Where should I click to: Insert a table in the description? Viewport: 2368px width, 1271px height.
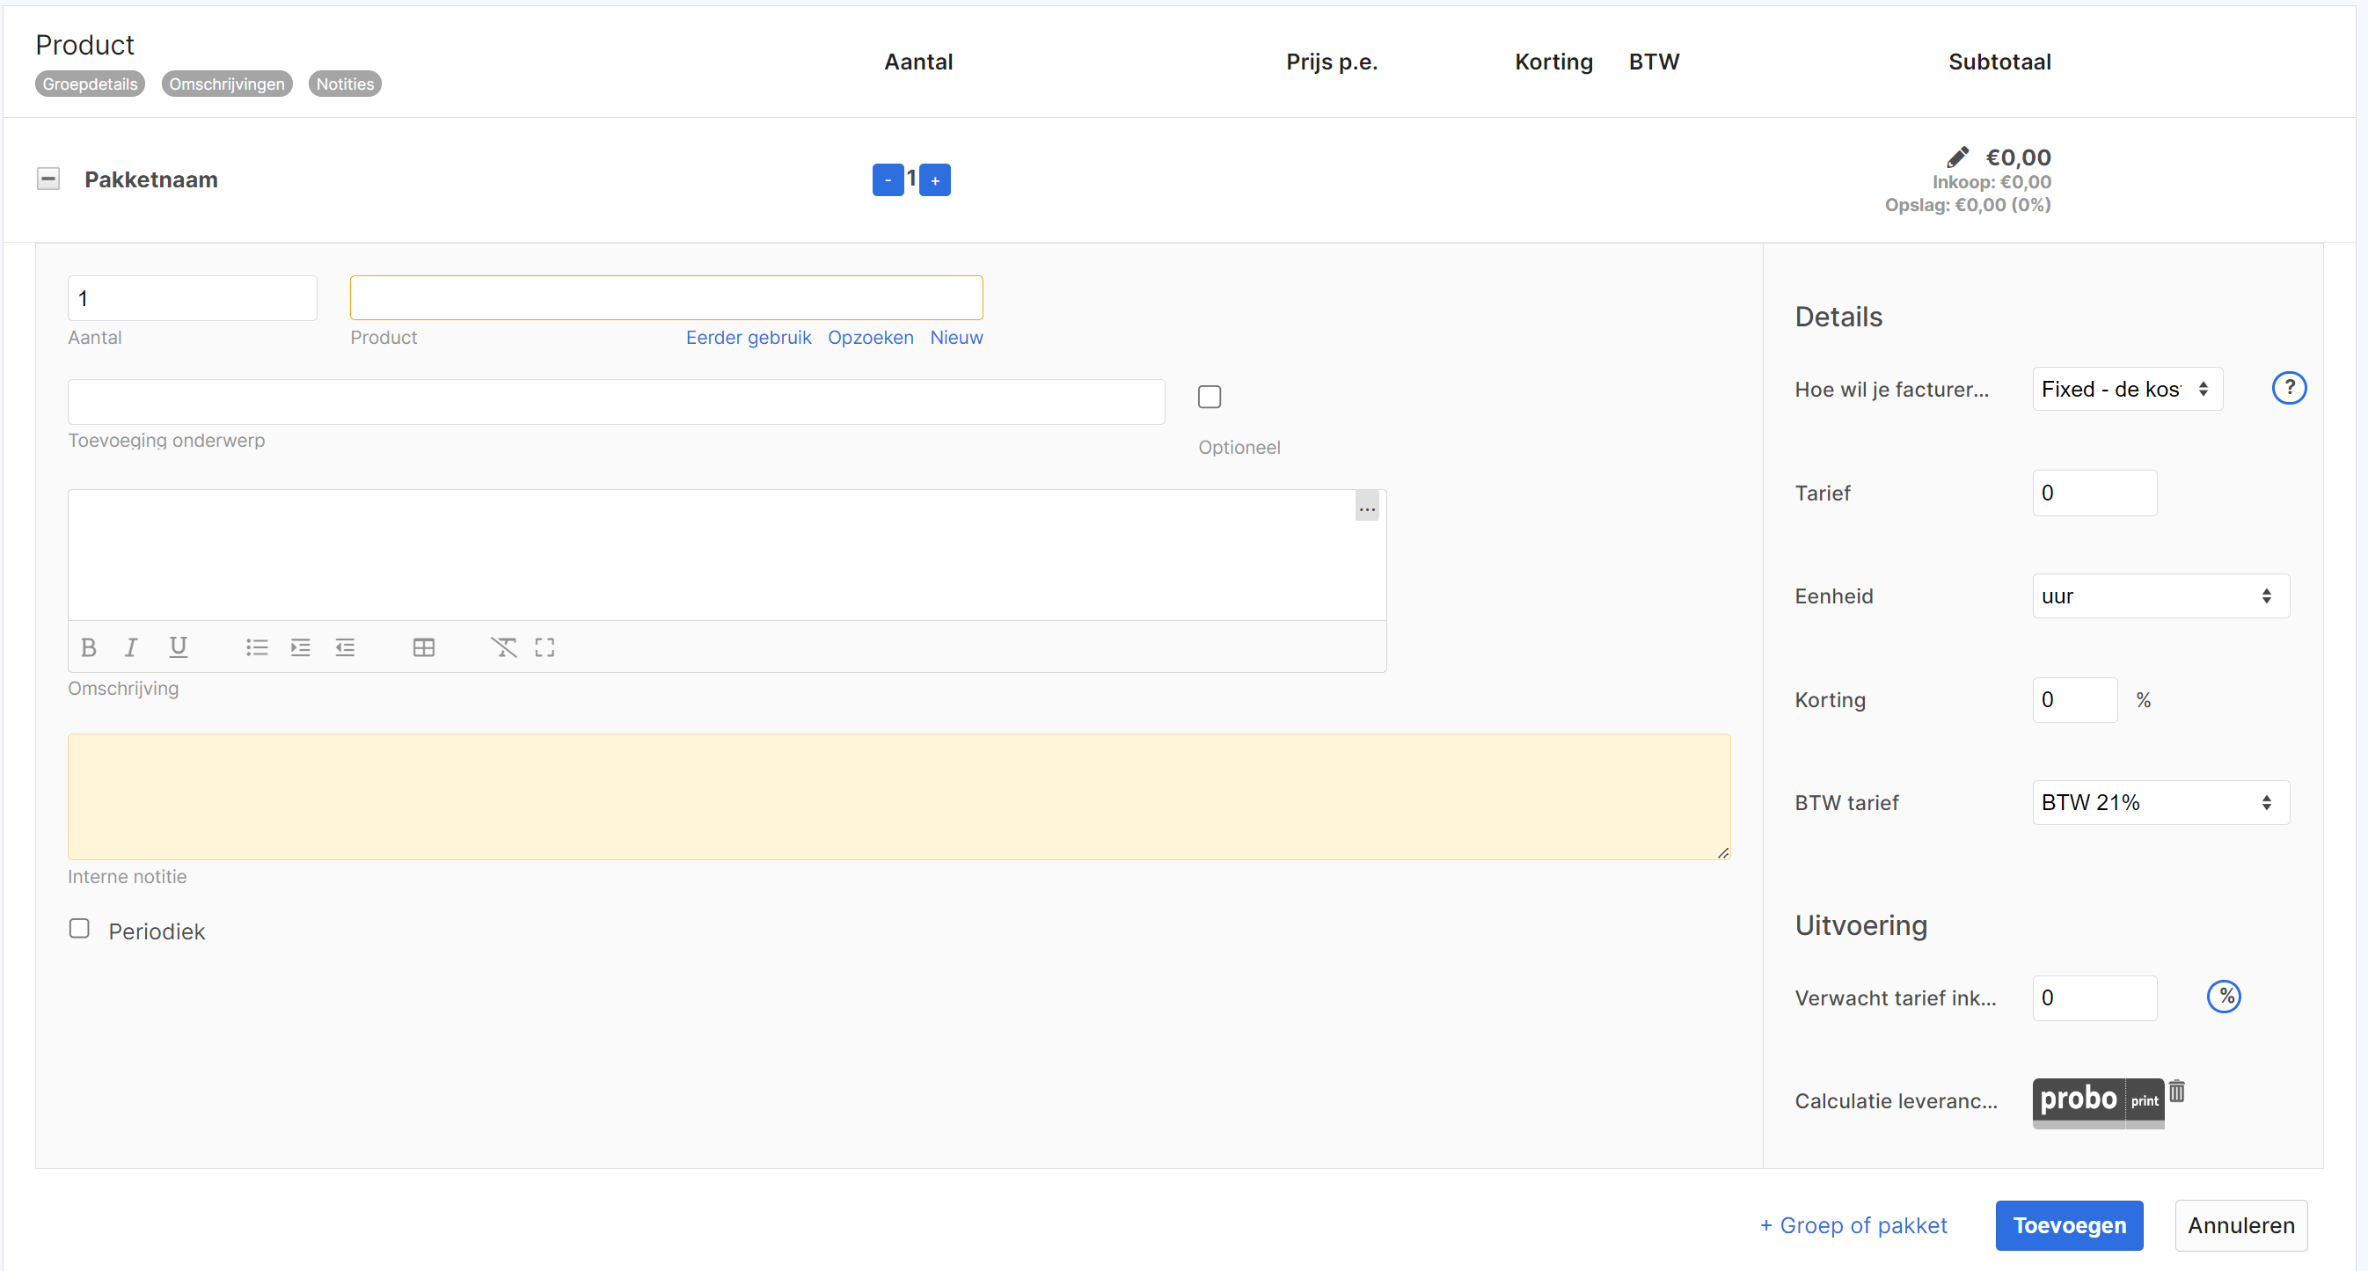click(x=424, y=648)
